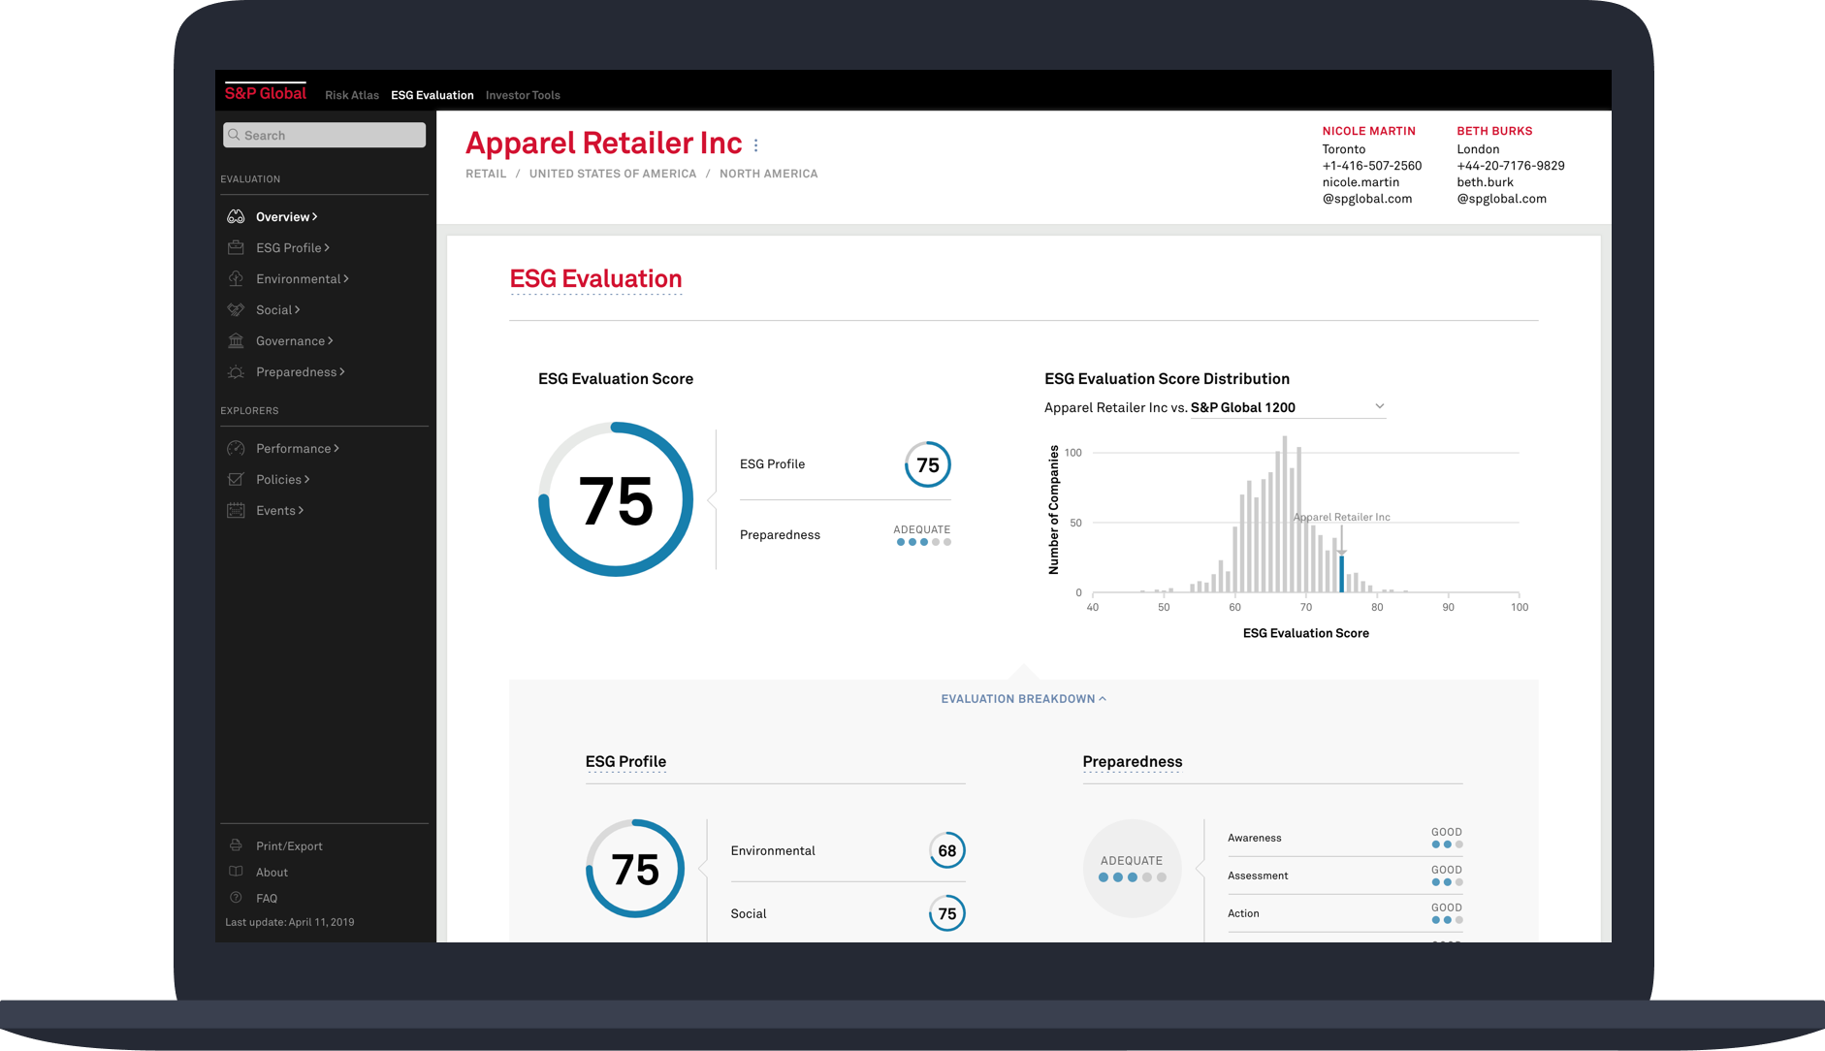
Task: Open the About page link
Action: click(272, 872)
